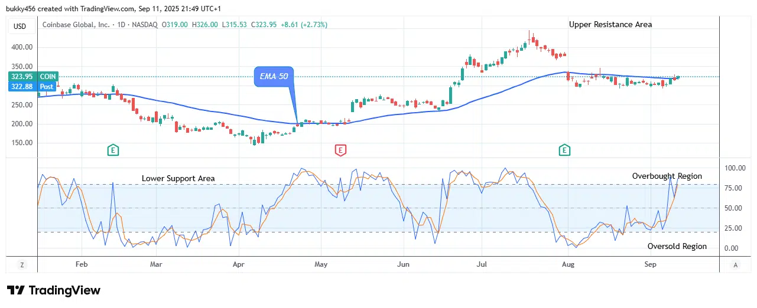Click the green earnings marker in August

565,150
